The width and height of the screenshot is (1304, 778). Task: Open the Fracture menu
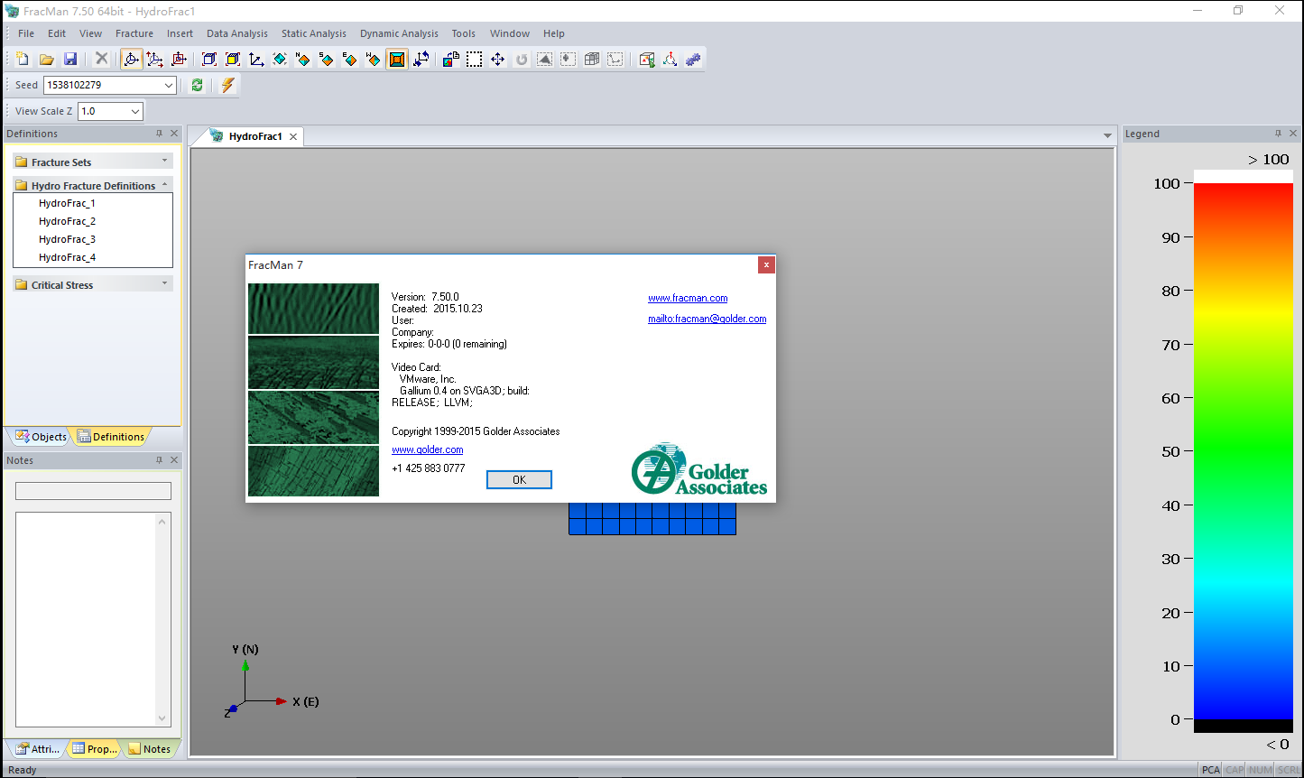tap(134, 33)
